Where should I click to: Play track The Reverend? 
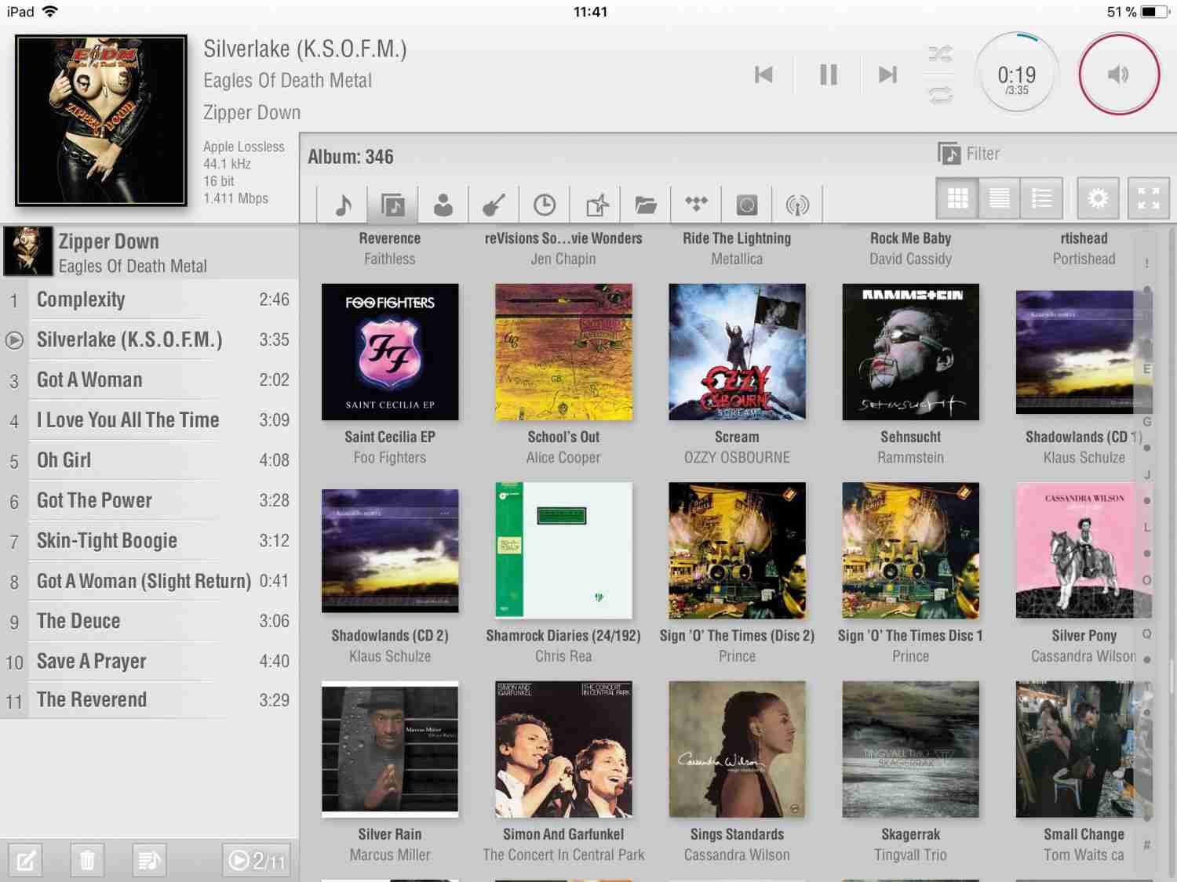pos(149,700)
